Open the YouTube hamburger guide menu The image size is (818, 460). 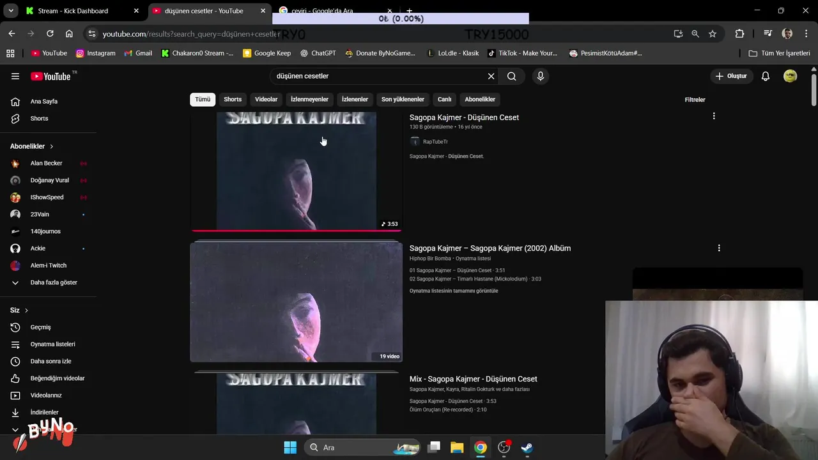(x=15, y=76)
